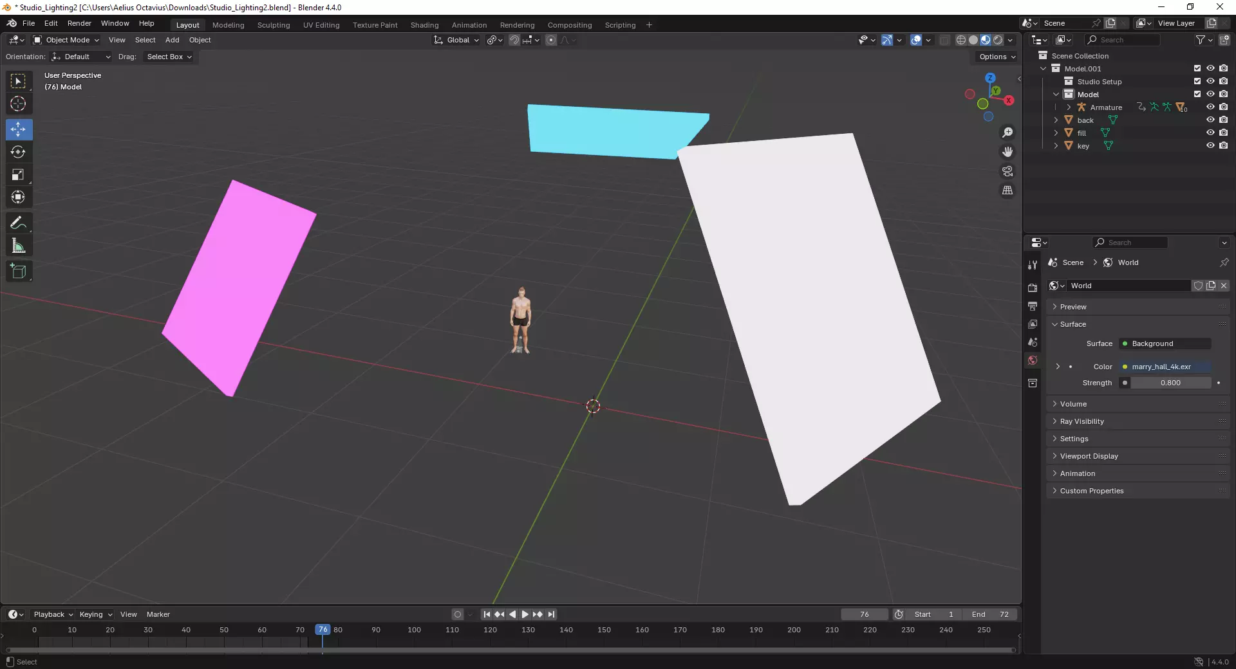
Task: Pick the Rotate tool
Action: pyautogui.click(x=18, y=152)
